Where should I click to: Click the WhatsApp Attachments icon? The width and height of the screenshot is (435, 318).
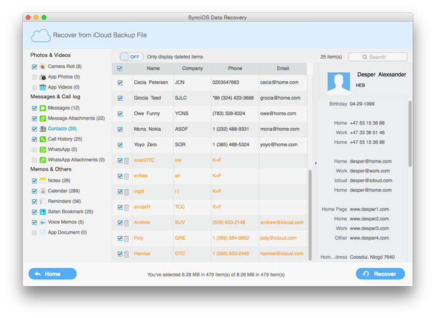click(43, 160)
